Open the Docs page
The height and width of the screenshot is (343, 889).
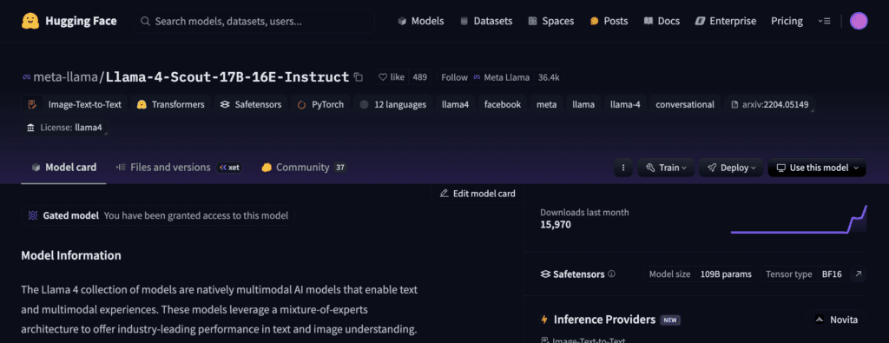pyautogui.click(x=661, y=21)
